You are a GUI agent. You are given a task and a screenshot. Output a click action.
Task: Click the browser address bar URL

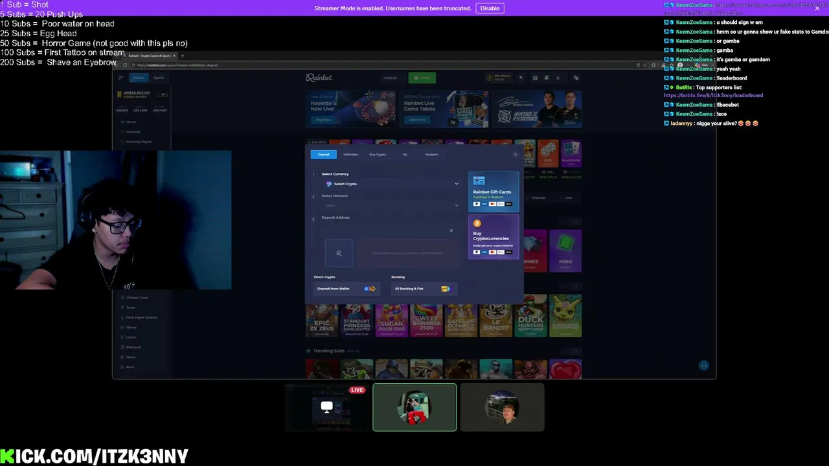(x=177, y=65)
